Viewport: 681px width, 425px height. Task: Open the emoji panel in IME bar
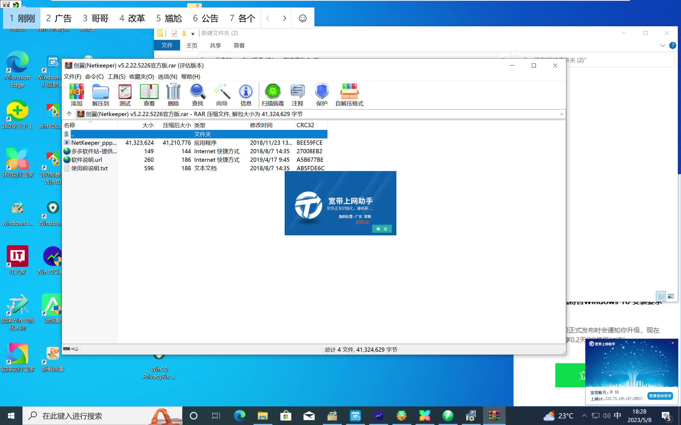pyautogui.click(x=302, y=18)
